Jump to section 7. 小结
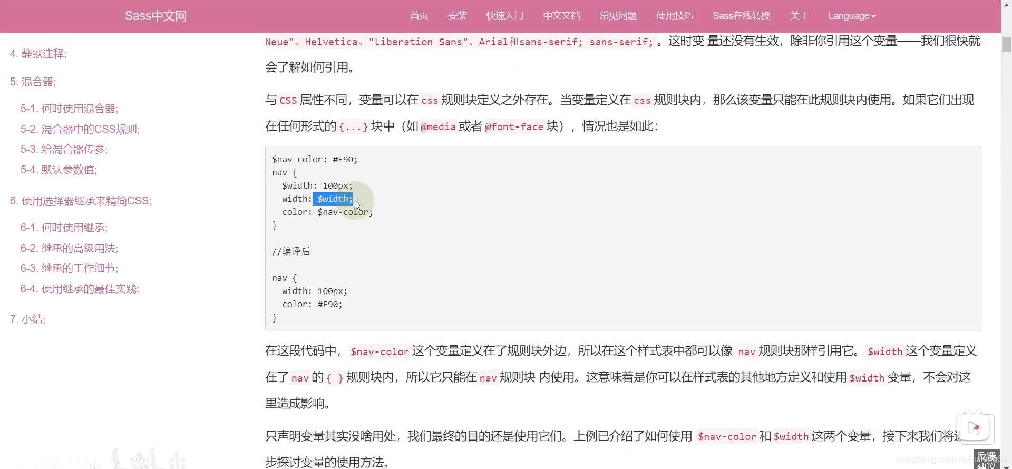 tap(27, 319)
